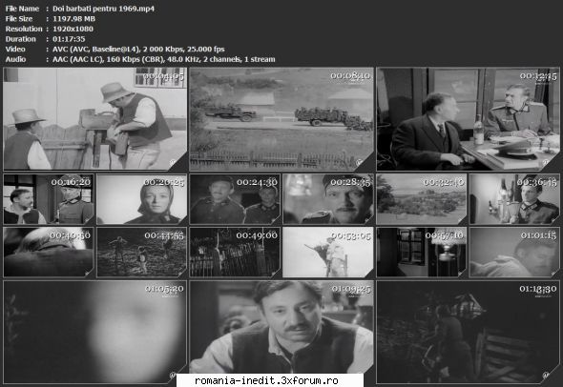Screen dimensions: 563x387
Task: Choose the frame at 01:01:15
Action: (x=514, y=253)
